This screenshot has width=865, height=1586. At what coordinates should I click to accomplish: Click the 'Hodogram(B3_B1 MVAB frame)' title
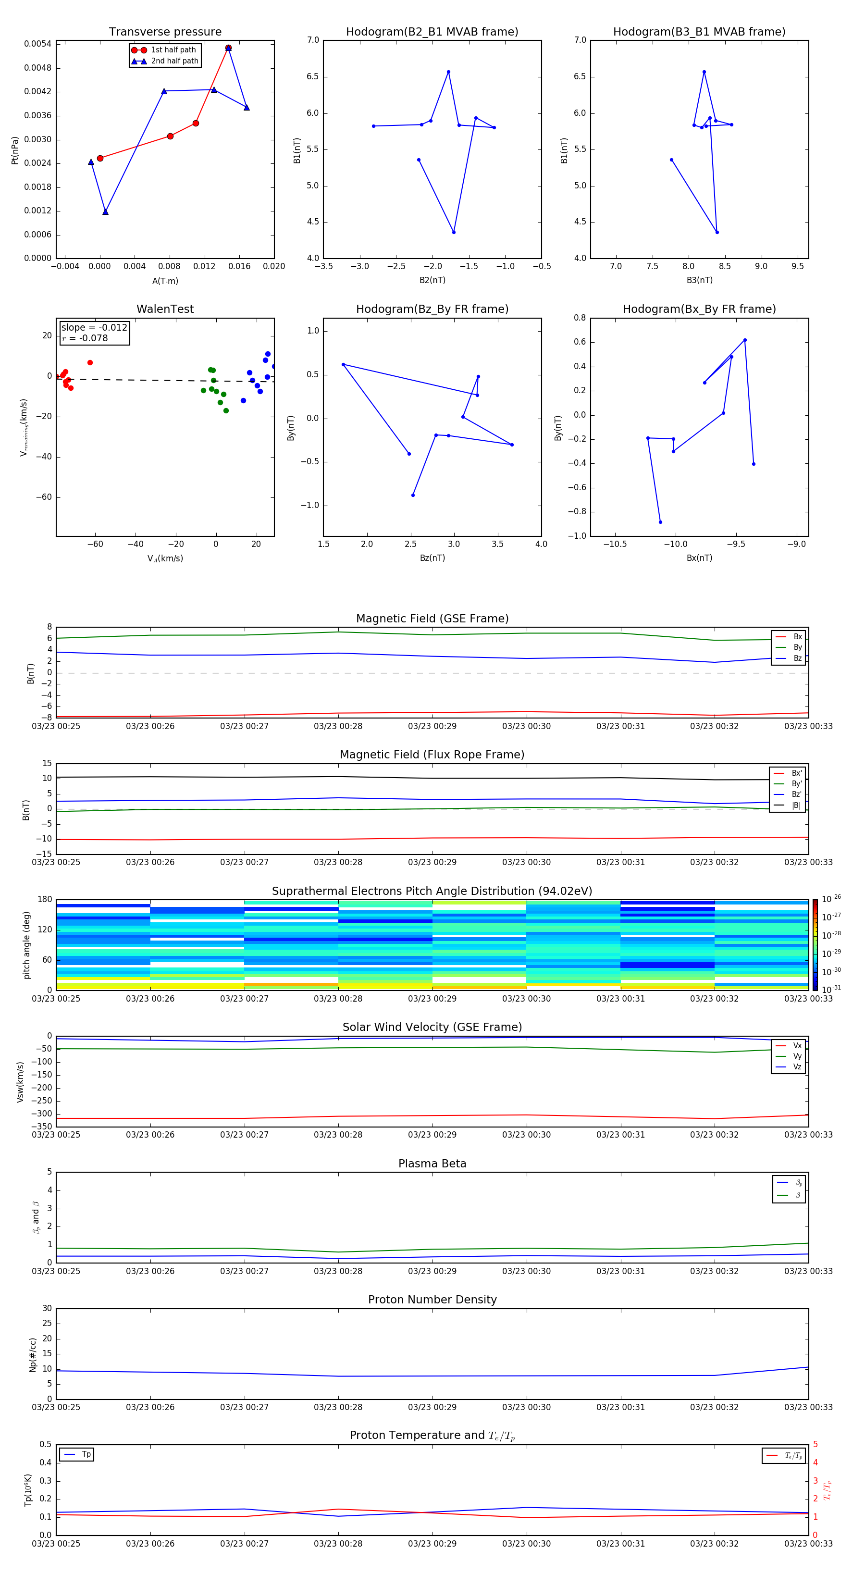[699, 32]
